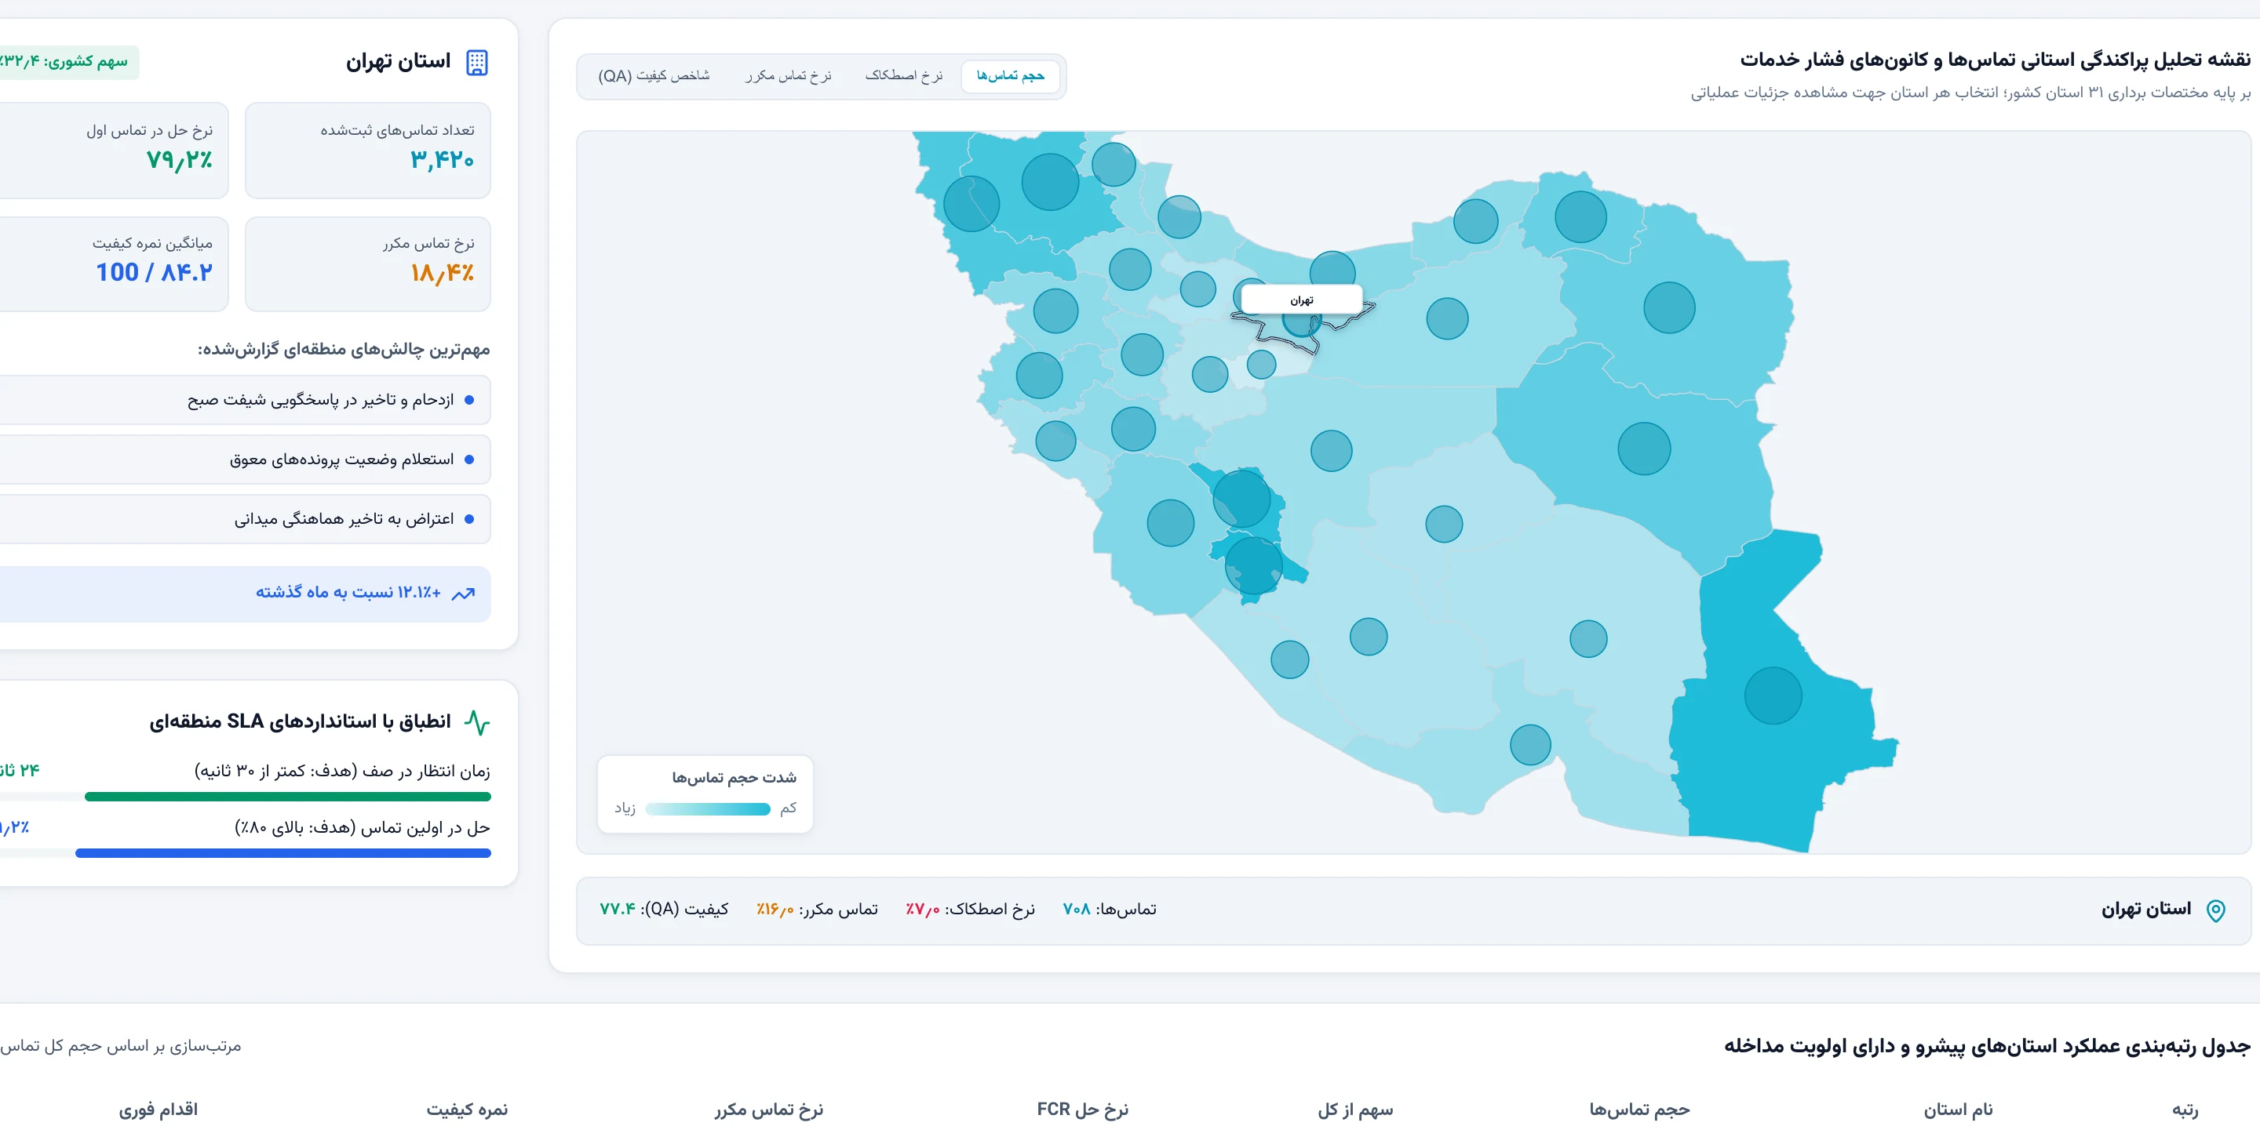Select اعتراض به تاخیر هماهنگی میدانی item
This screenshot has height=1137, width=2260.
(244, 519)
